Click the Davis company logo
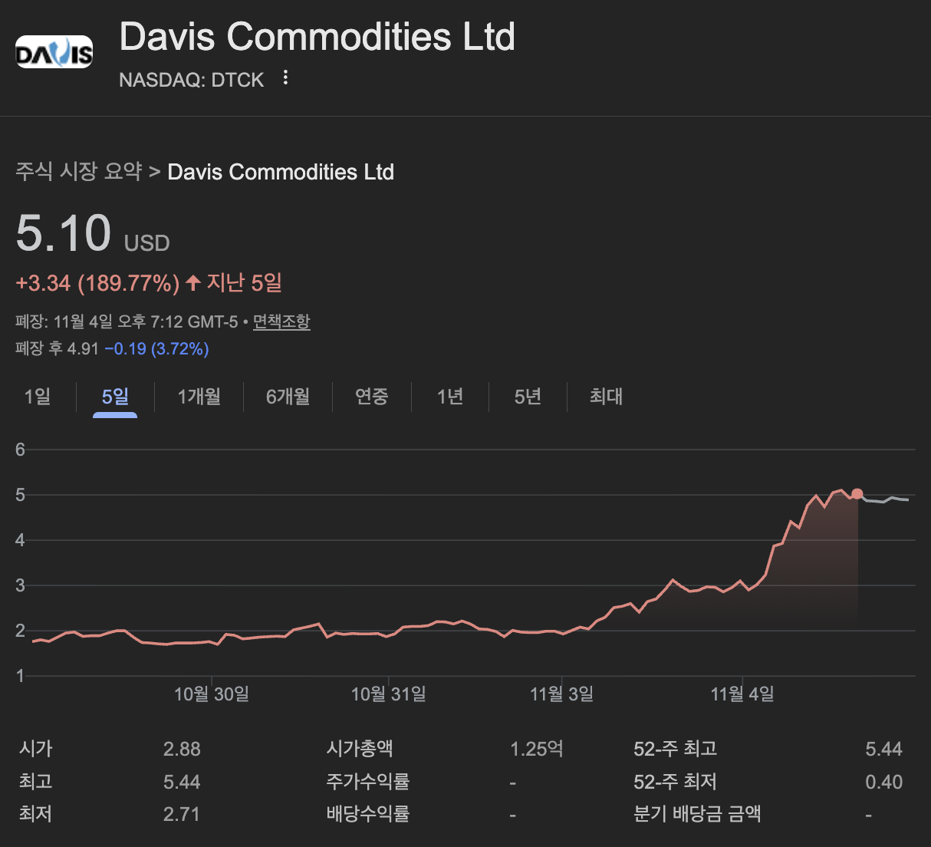931x847 pixels. (54, 51)
